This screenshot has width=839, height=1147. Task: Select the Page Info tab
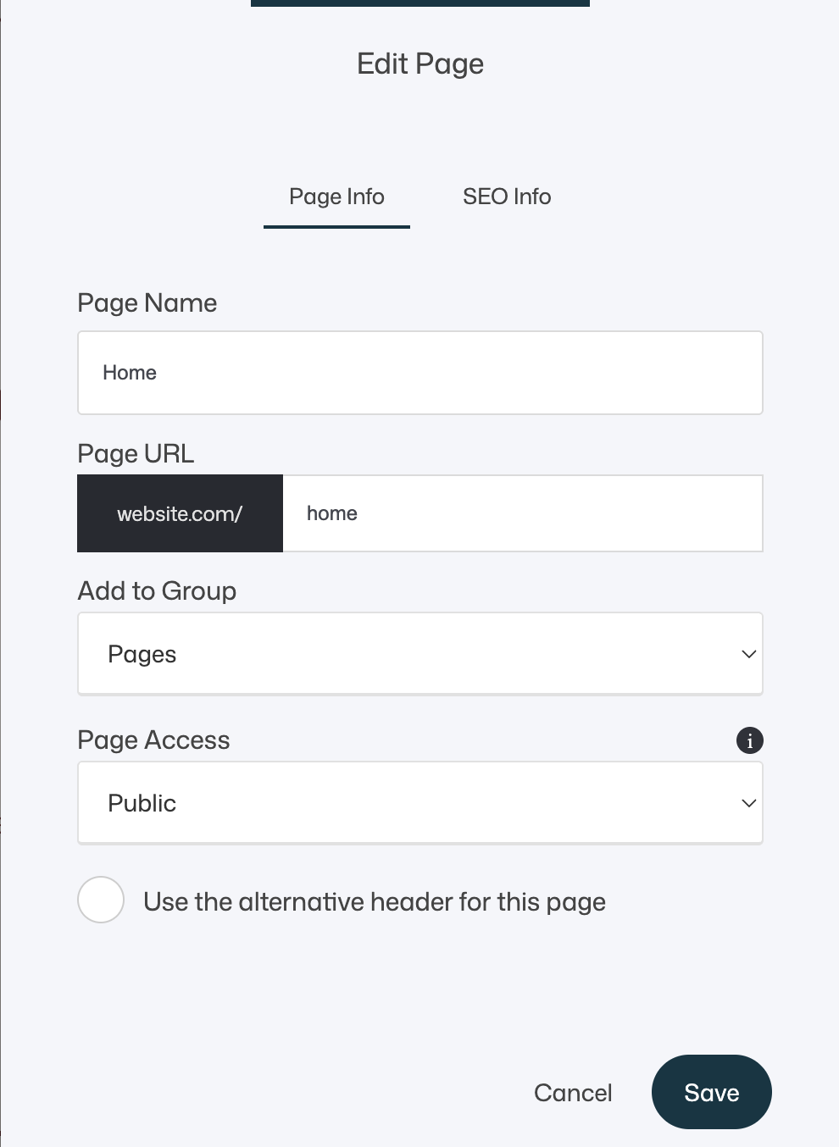click(x=336, y=197)
